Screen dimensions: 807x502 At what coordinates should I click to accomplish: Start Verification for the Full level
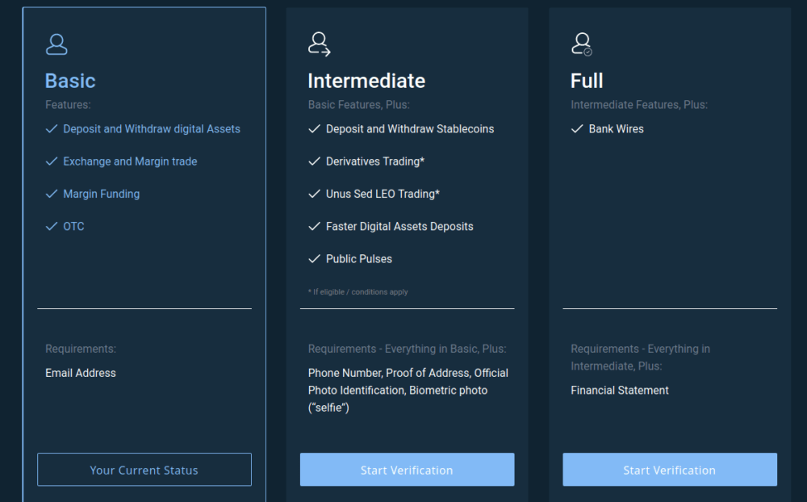click(670, 470)
